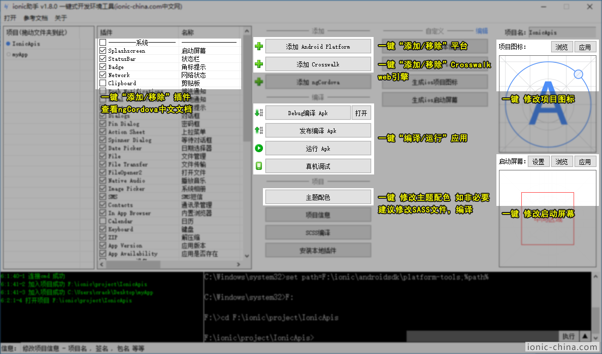Click 设置 in the 启动屏幕 row
The width and height of the screenshot is (602, 354).
click(538, 161)
